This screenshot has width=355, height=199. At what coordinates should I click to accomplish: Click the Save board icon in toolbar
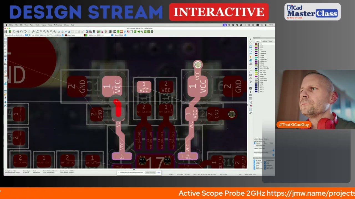pyautogui.click(x=6, y=32)
